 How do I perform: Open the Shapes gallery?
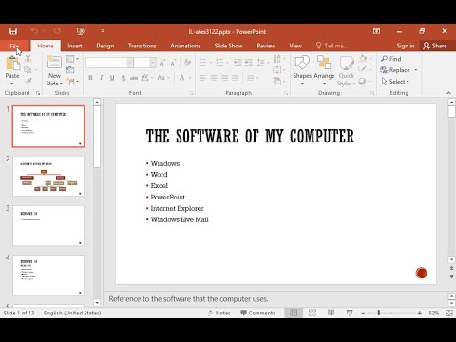pos(302,70)
